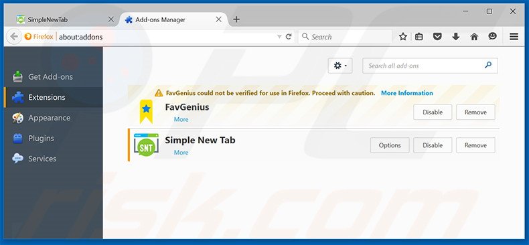Click the about:addons address field
The image size is (529, 245).
click(x=167, y=36)
